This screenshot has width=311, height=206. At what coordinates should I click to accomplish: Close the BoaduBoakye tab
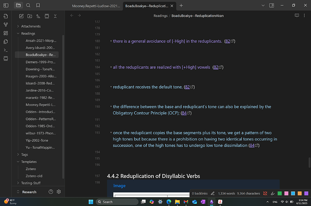click(172, 6)
